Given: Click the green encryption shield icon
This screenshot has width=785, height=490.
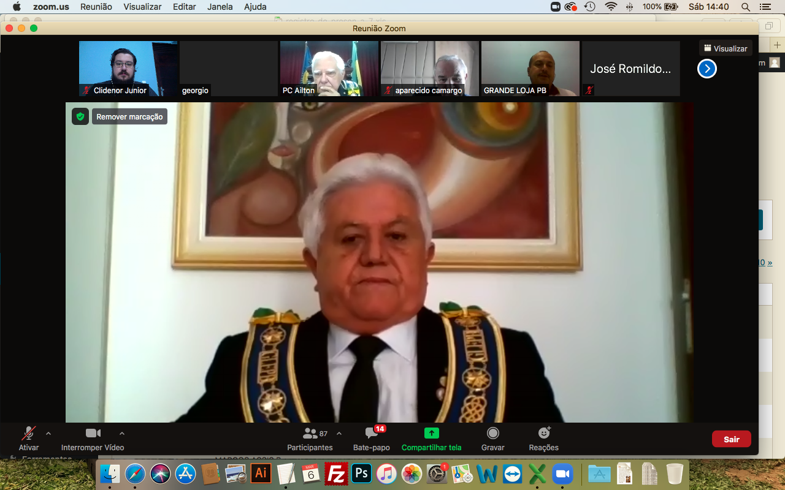Looking at the screenshot, I should 80,116.
